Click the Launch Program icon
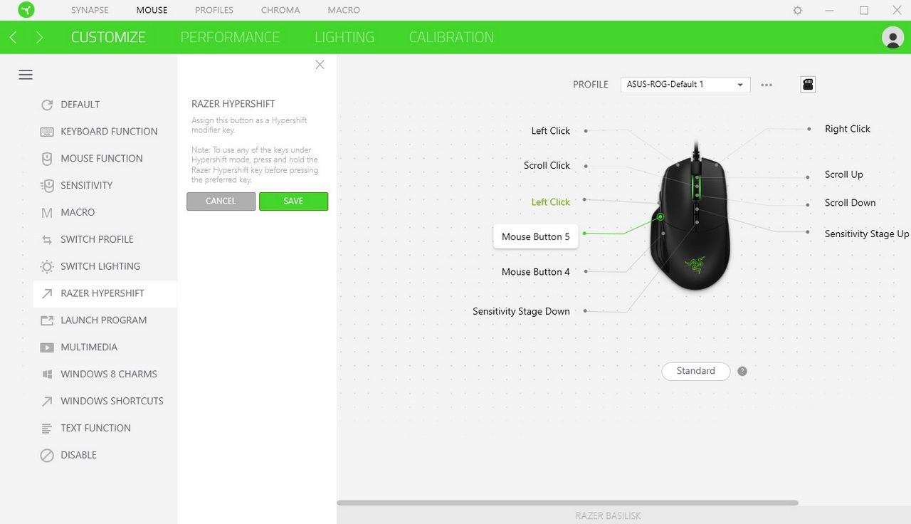 [x=47, y=320]
